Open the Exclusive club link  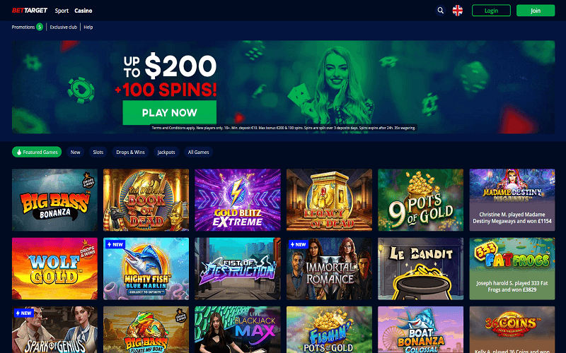[64, 27]
